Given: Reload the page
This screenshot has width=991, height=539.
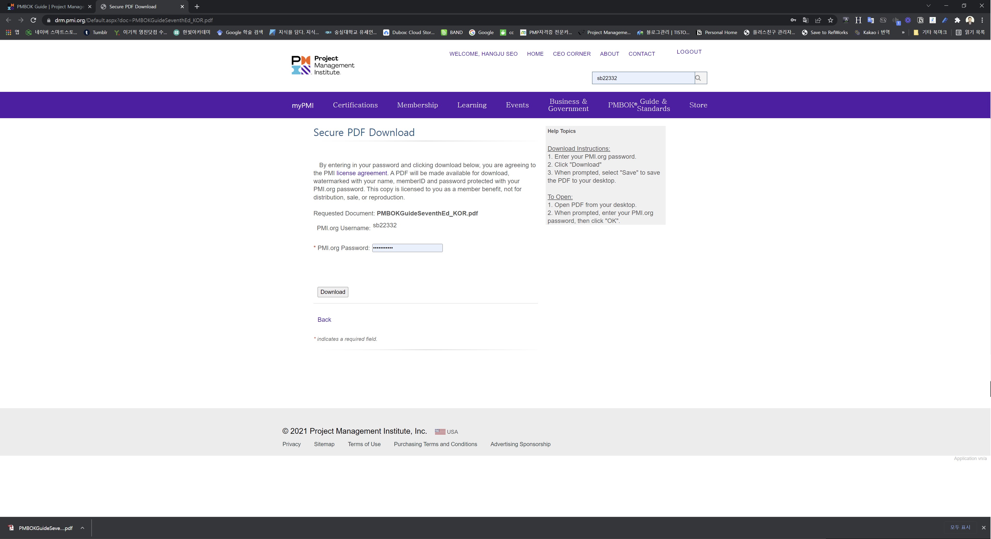Looking at the screenshot, I should [34, 20].
